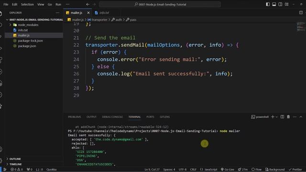306x172 pixels.
Task: Open the Edit menu
Action: (15, 4)
